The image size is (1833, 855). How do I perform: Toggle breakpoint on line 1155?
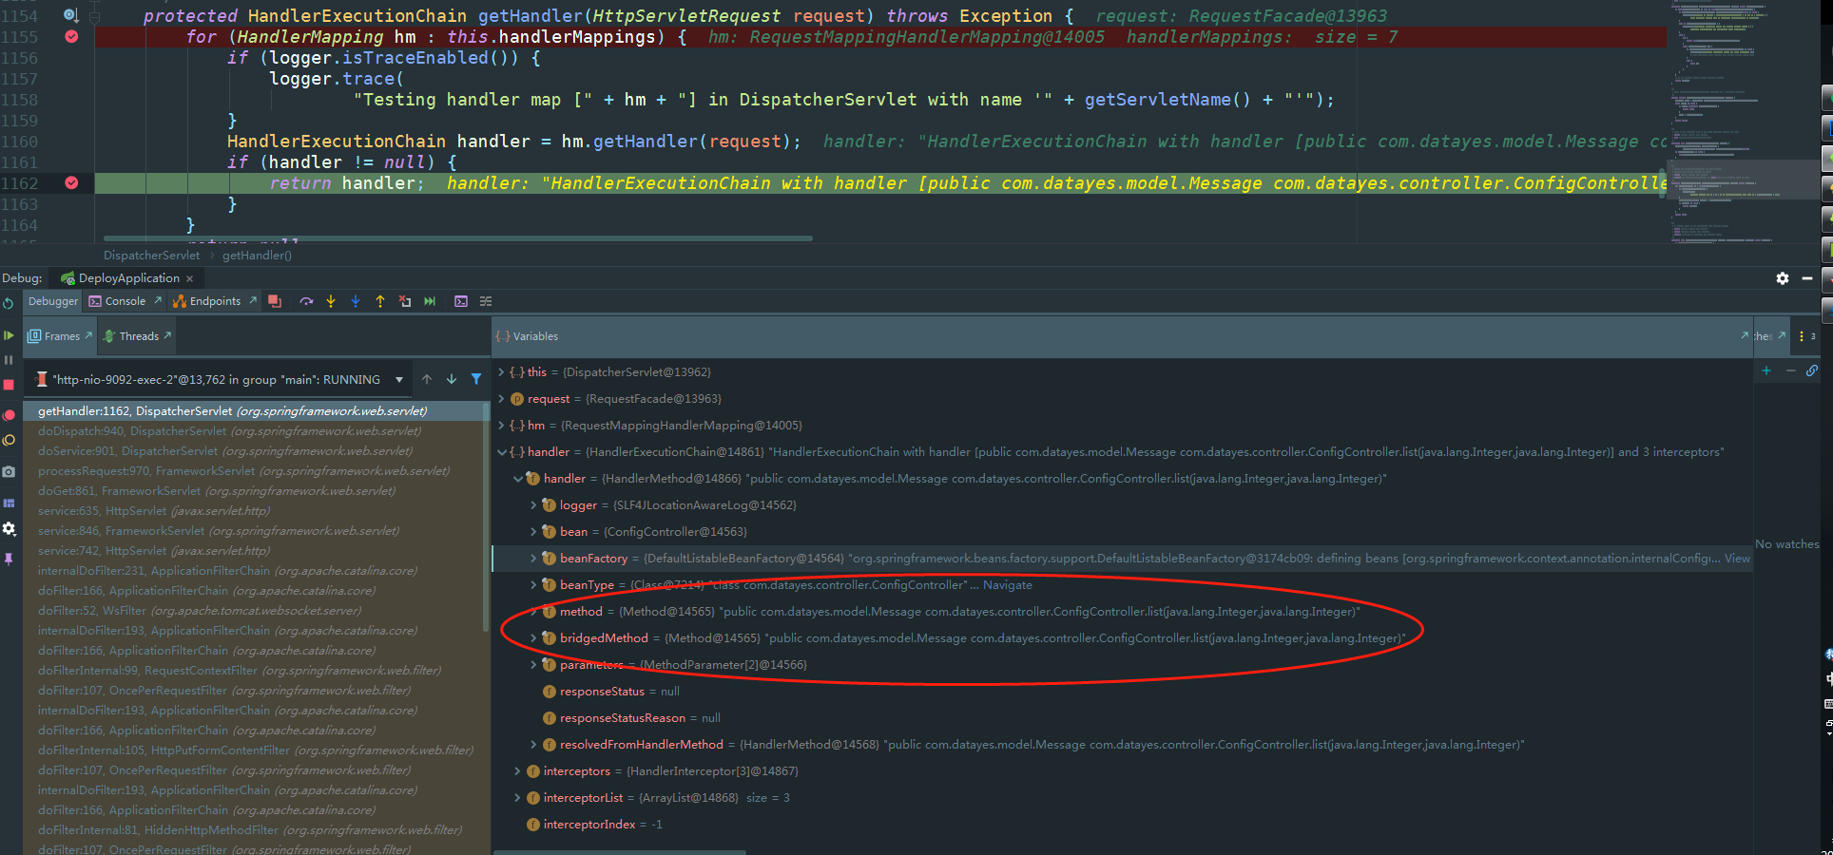[x=71, y=36]
